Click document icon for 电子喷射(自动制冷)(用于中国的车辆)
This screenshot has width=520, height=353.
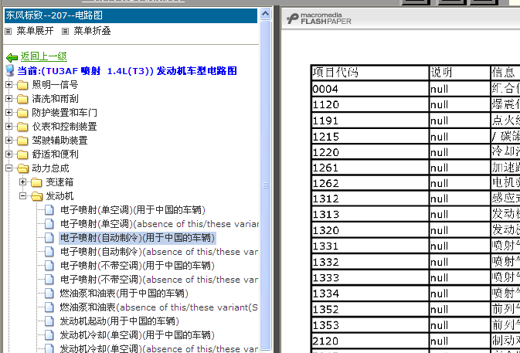tap(49, 238)
